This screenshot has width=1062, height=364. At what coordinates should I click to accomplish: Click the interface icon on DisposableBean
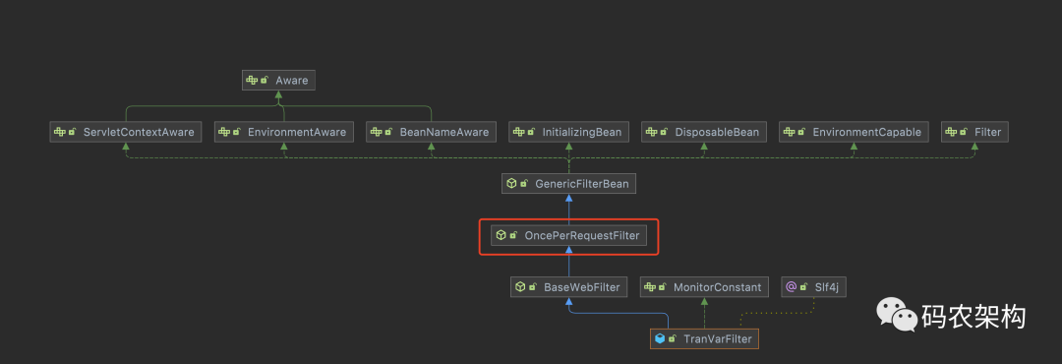click(x=652, y=132)
